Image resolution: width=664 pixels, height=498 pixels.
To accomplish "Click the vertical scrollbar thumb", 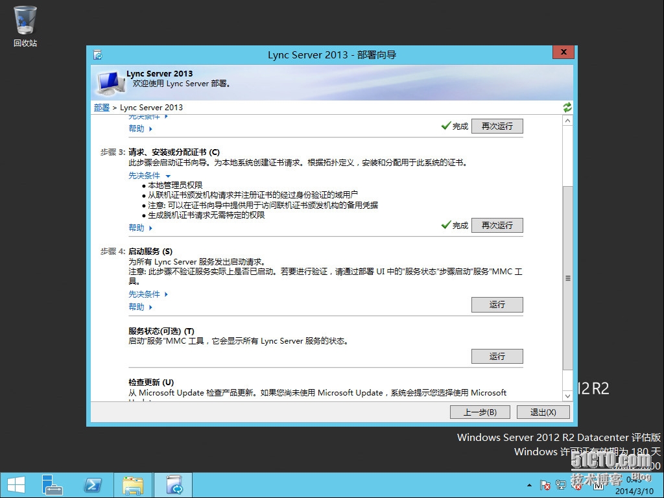I will coord(567,278).
